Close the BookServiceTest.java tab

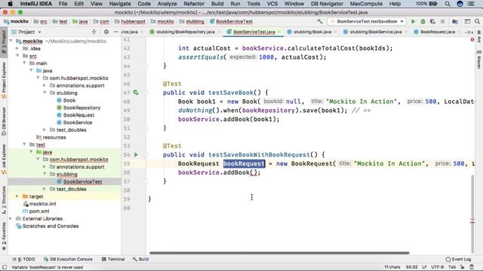point(279,32)
